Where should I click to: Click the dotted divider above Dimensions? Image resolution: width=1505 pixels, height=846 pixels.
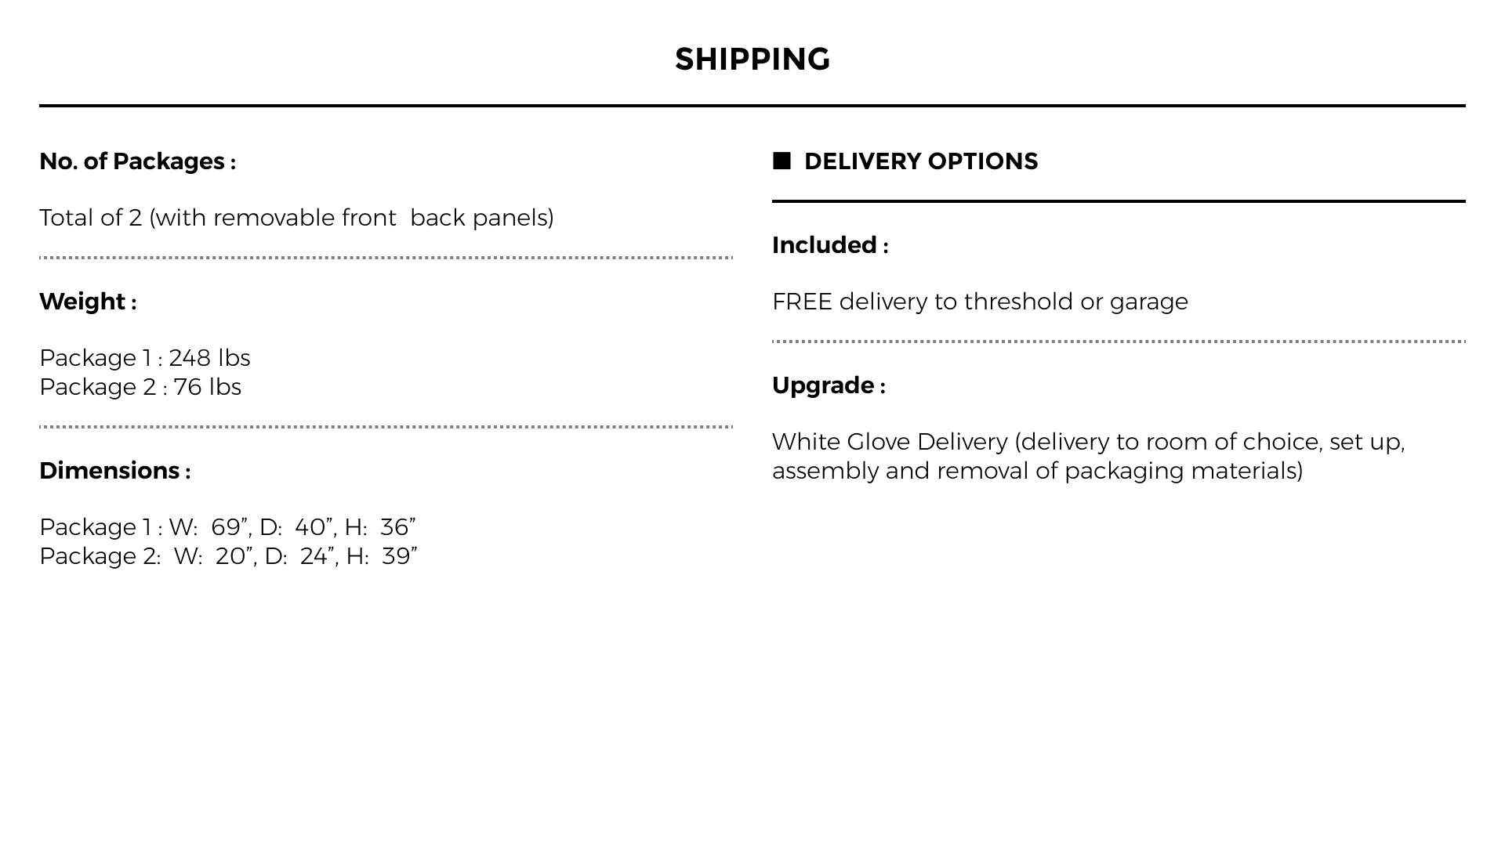coord(386,427)
